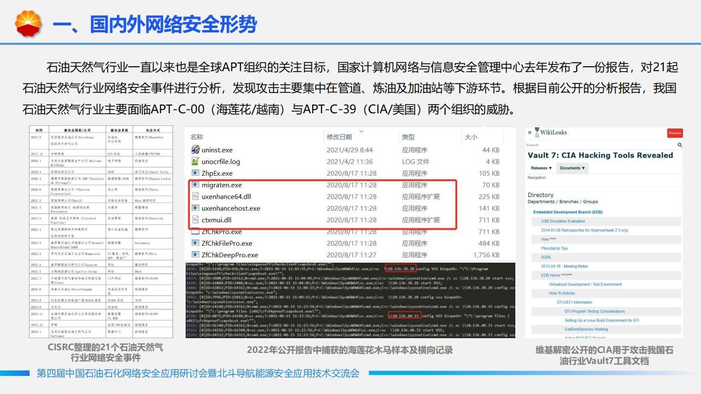Viewport: 701px width, 394px height.
Task: Open Pterodactyl Tips link
Action: click(x=554, y=248)
